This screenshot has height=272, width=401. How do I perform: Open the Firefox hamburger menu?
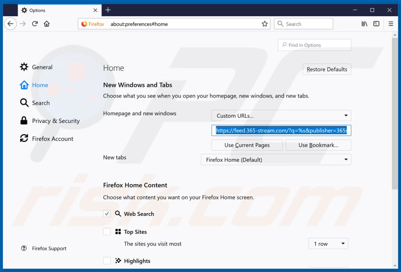(x=391, y=24)
